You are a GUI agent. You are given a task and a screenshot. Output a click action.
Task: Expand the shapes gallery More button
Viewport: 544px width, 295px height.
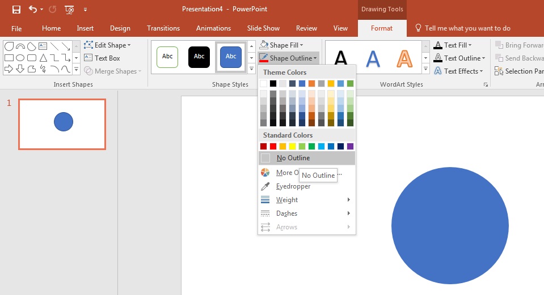(77, 70)
